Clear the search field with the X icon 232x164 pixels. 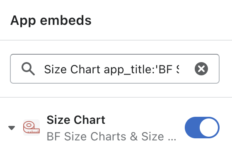pyautogui.click(x=201, y=69)
